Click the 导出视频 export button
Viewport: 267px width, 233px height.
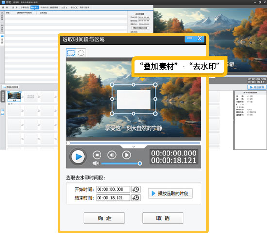pos(257,87)
